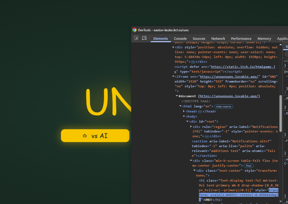Image resolution: width=288 pixels, height=204 pixels.
Task: Collapse the iframe UNO node
Action: click(173, 76)
